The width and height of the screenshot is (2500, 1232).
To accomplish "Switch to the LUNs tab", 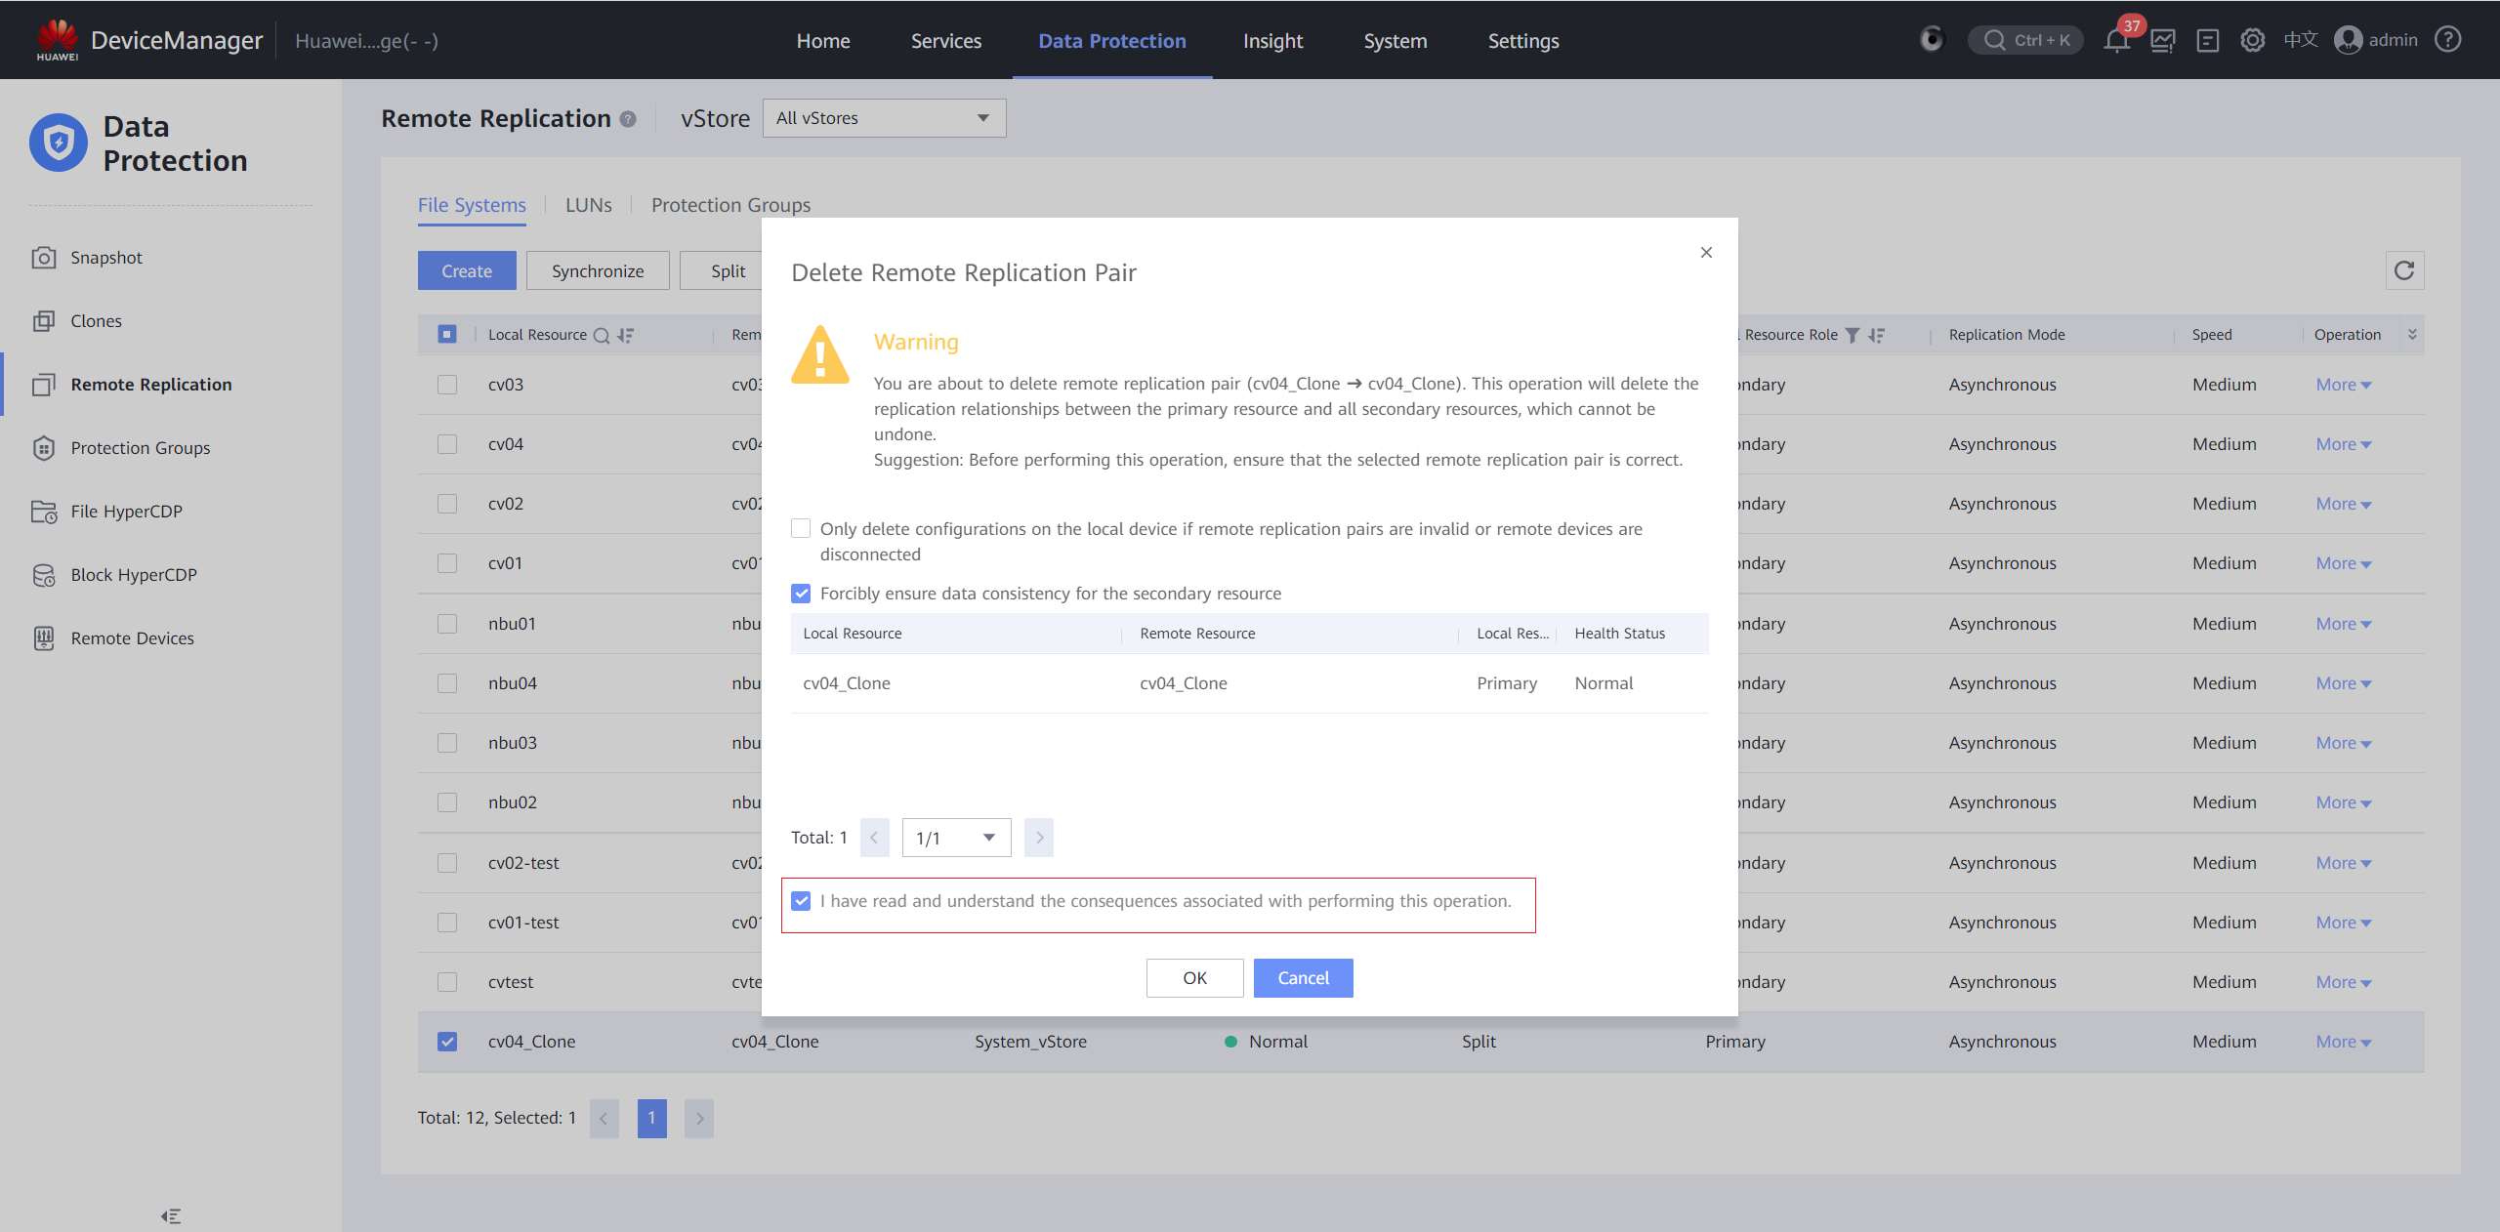I will pos(588,205).
